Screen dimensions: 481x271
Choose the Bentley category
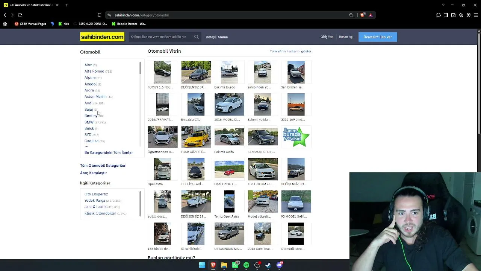(x=91, y=116)
